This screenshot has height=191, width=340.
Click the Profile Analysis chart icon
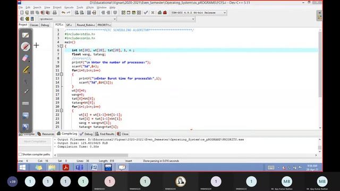point(159,13)
